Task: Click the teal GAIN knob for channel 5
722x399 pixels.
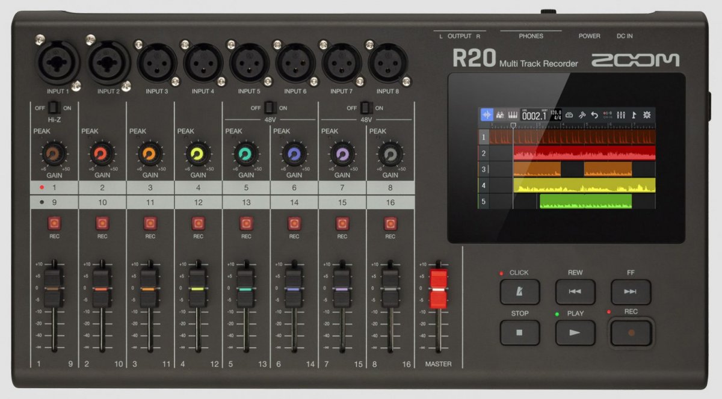Action: click(x=246, y=155)
